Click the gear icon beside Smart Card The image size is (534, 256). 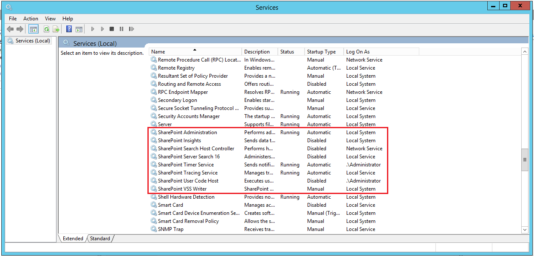pyautogui.click(x=154, y=205)
